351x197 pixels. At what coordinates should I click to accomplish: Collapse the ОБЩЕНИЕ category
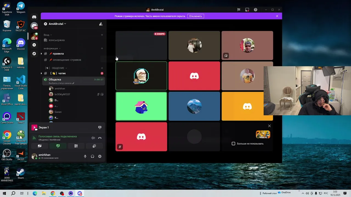point(56,68)
